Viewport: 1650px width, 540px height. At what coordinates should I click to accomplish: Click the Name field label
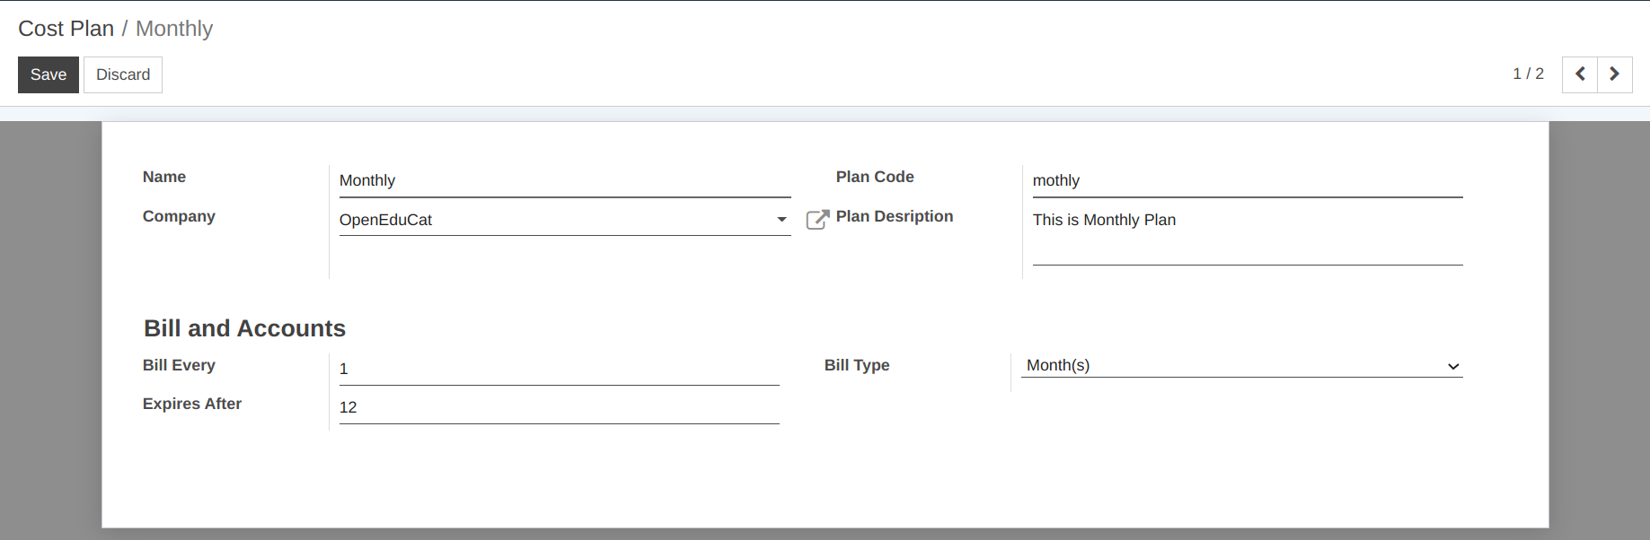point(164,177)
